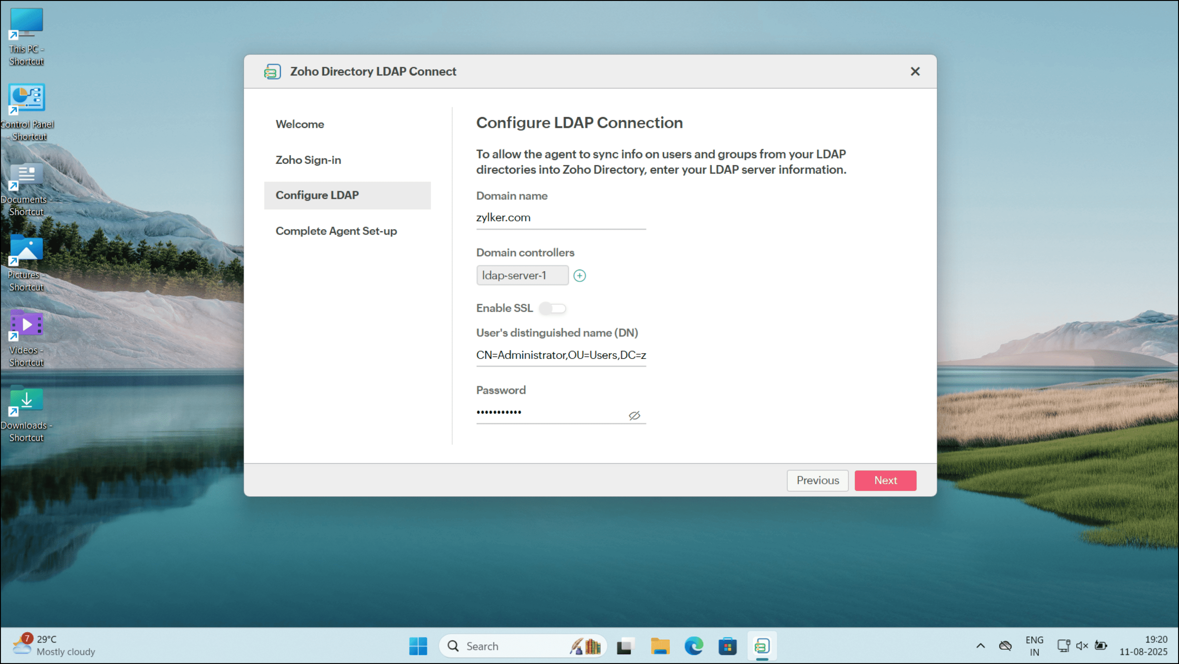This screenshot has width=1179, height=664.
Task: Click the Zoho Directory logo in the title bar
Action: click(272, 72)
